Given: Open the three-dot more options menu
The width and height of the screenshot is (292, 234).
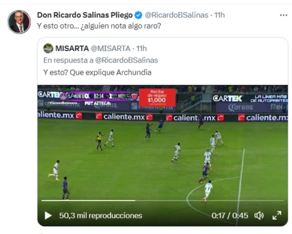Looking at the screenshot, I should 283,15.
